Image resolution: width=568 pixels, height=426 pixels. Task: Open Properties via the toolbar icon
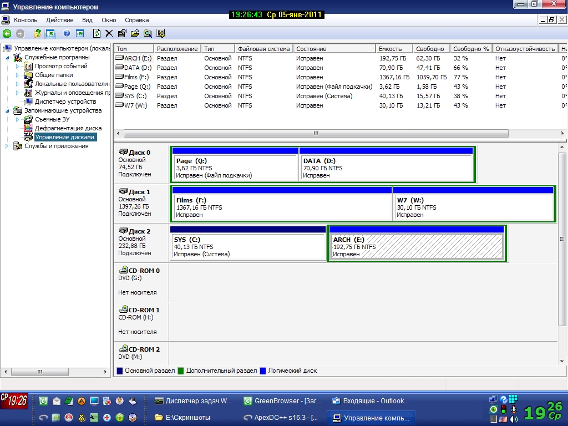[x=122, y=34]
